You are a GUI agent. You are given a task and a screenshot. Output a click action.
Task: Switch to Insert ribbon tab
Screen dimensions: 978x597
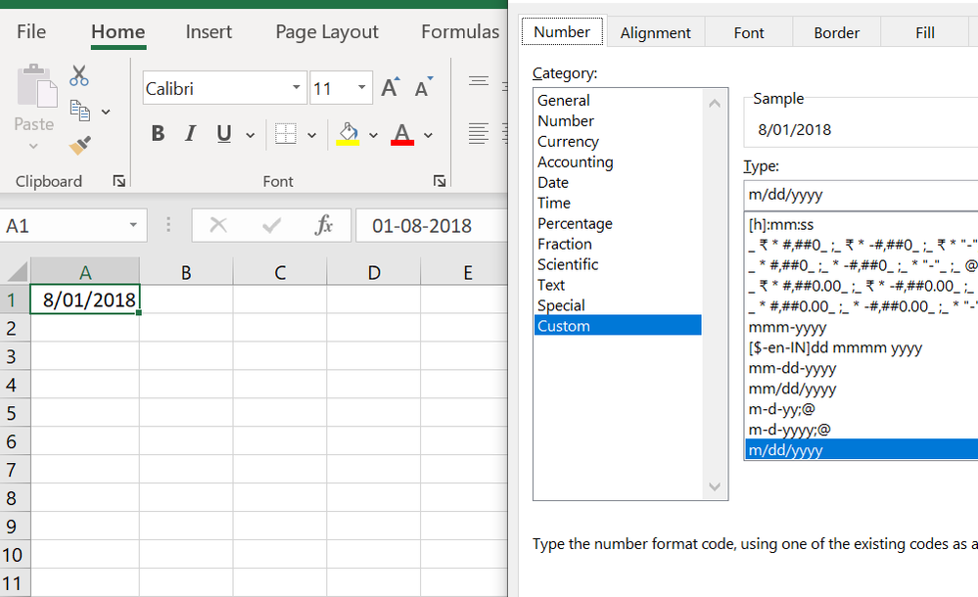pos(209,32)
